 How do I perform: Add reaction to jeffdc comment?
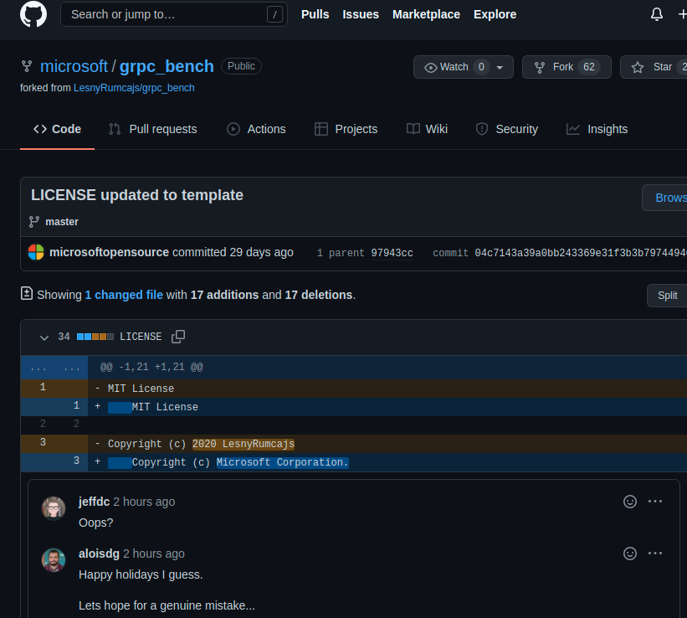point(630,502)
